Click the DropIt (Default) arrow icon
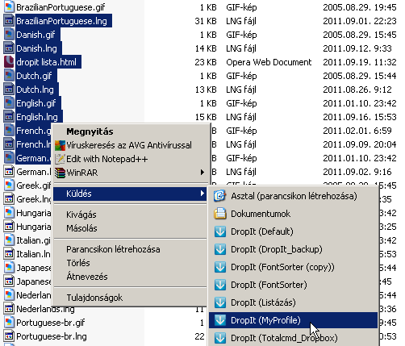Image resolution: width=405 pixels, height=346 pixels. coord(220,231)
